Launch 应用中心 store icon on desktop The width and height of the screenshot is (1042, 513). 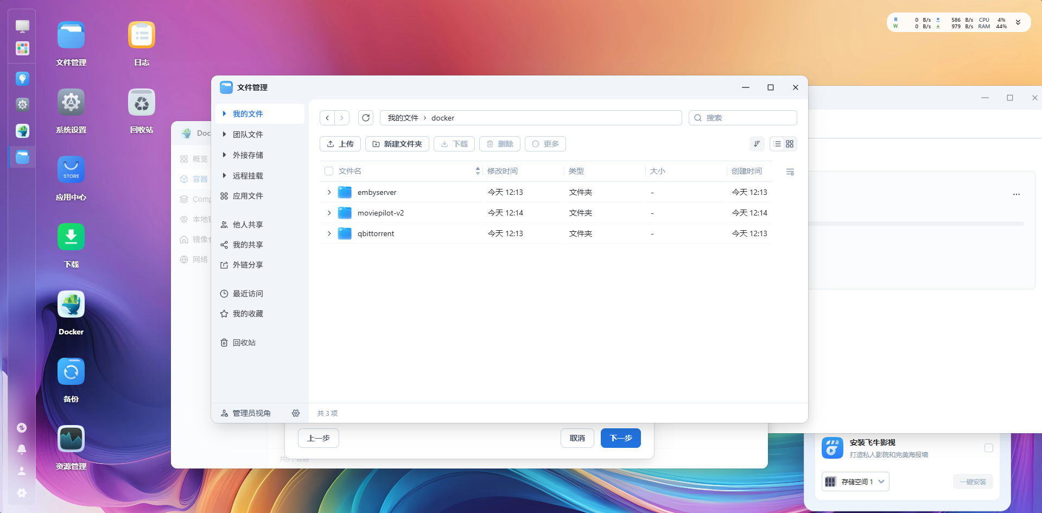(x=71, y=170)
